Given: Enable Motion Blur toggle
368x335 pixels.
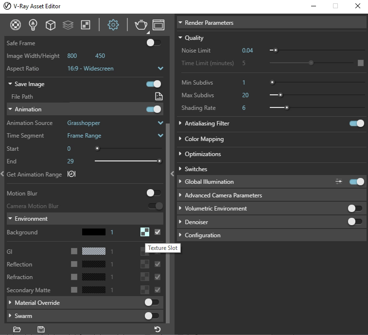Looking at the screenshot, I should (x=154, y=193).
